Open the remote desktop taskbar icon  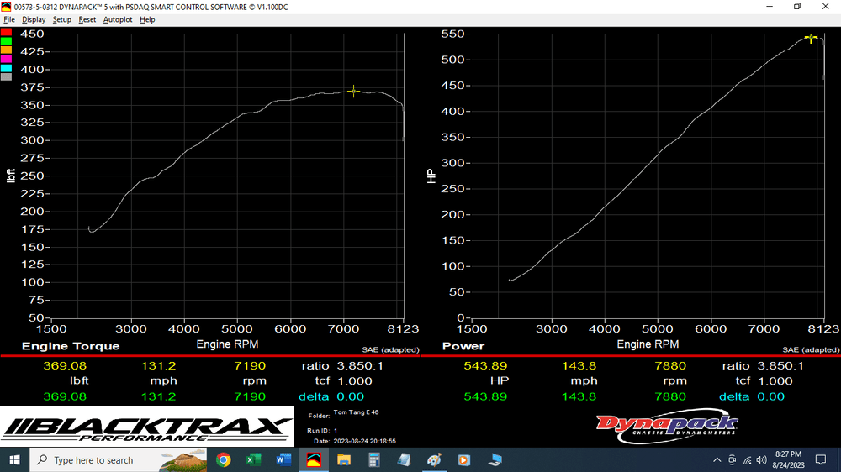495,460
